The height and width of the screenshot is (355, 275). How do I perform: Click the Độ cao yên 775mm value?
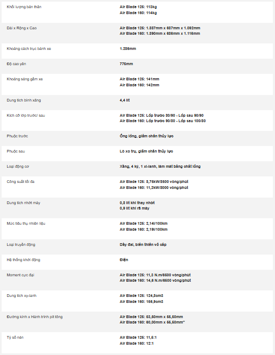click(x=126, y=64)
